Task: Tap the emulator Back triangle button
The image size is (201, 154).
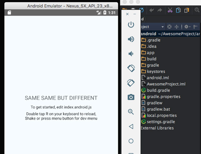Action: click(x=131, y=127)
